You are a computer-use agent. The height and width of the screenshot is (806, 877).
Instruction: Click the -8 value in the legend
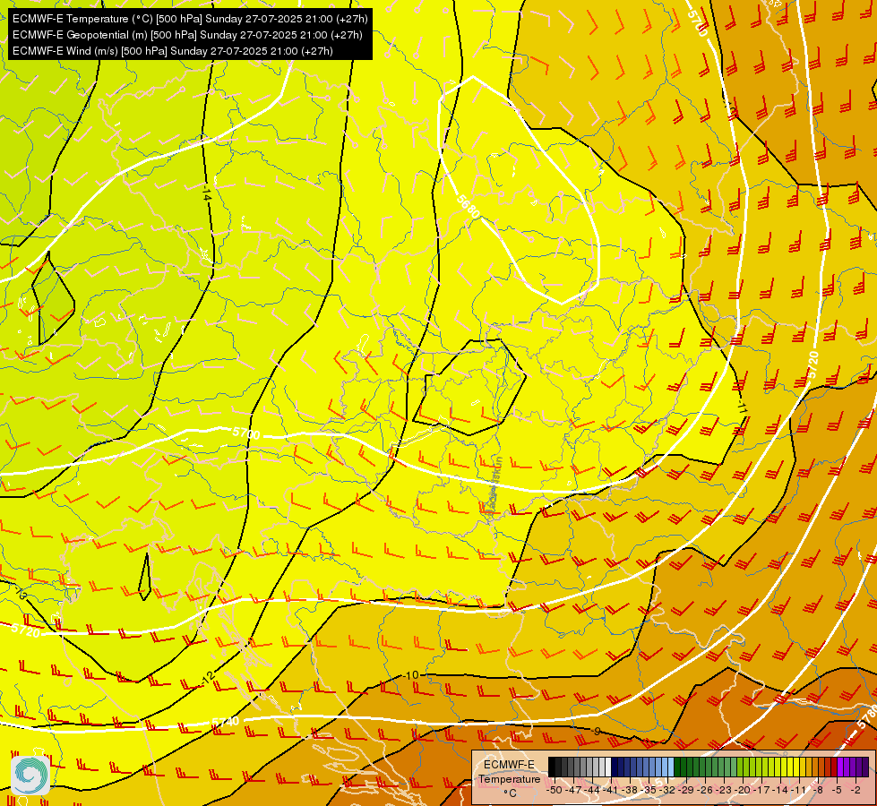click(x=818, y=790)
